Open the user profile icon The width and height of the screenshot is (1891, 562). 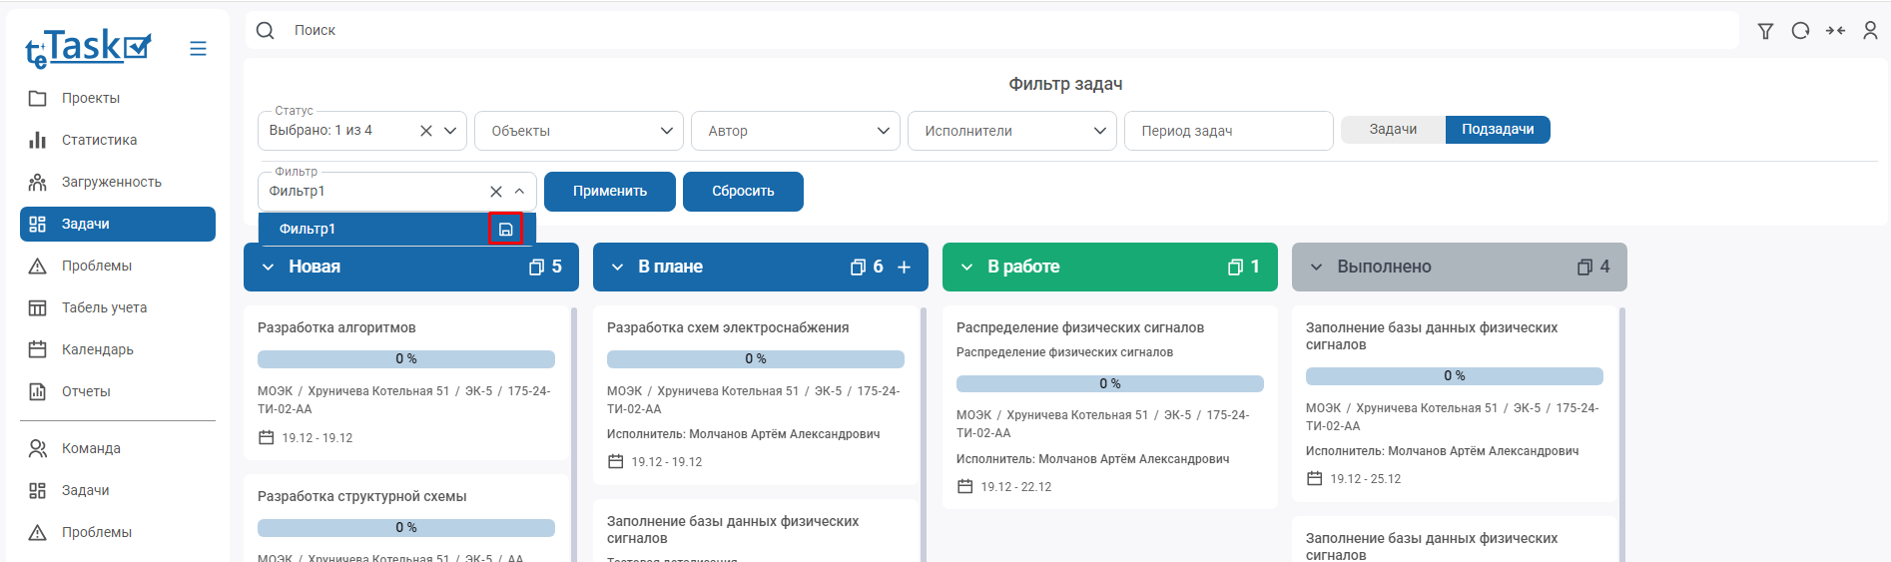tap(1870, 31)
